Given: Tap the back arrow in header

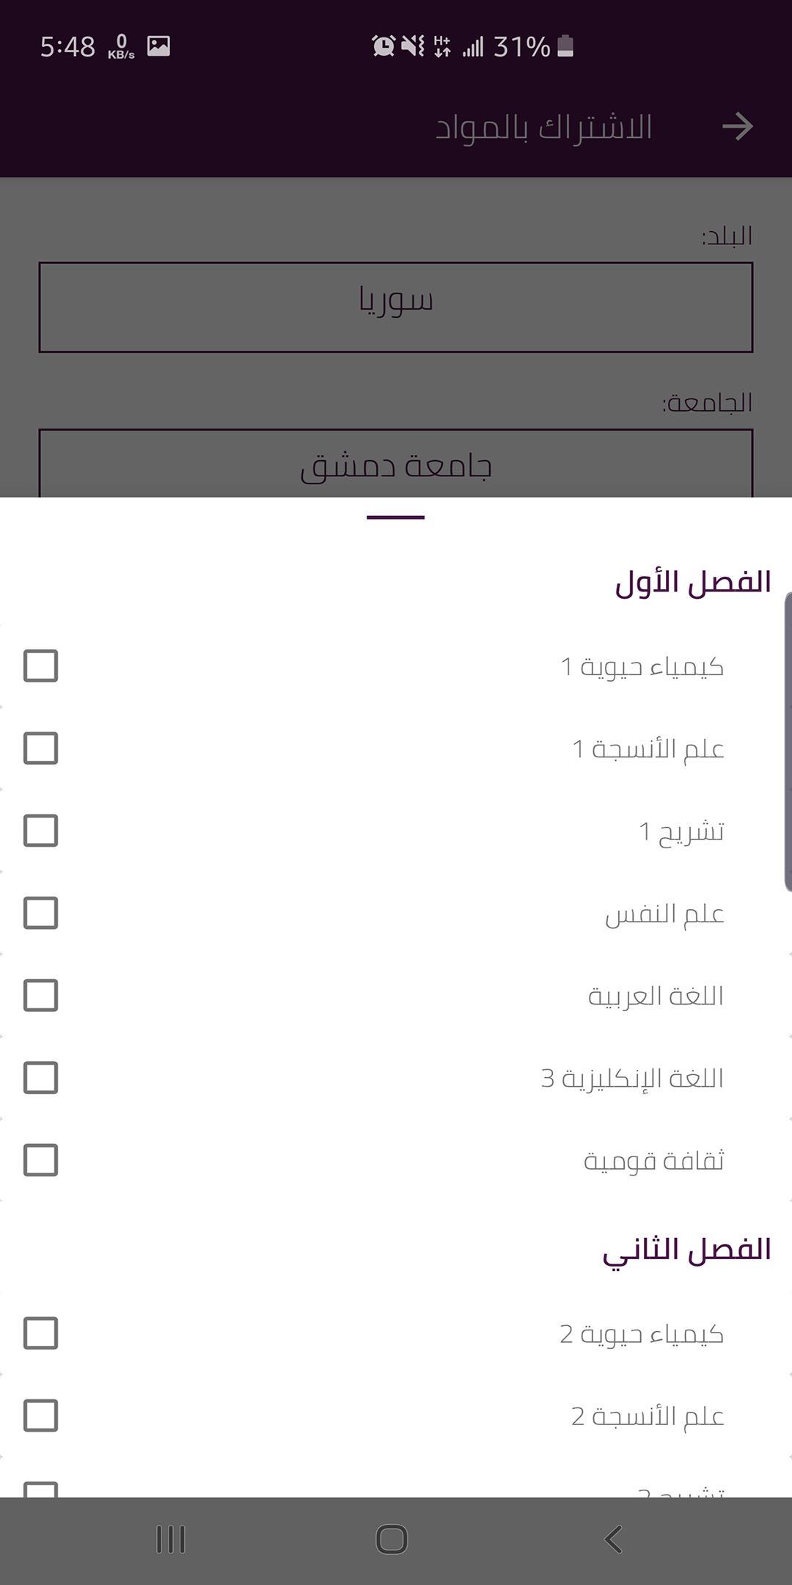Looking at the screenshot, I should point(738,126).
